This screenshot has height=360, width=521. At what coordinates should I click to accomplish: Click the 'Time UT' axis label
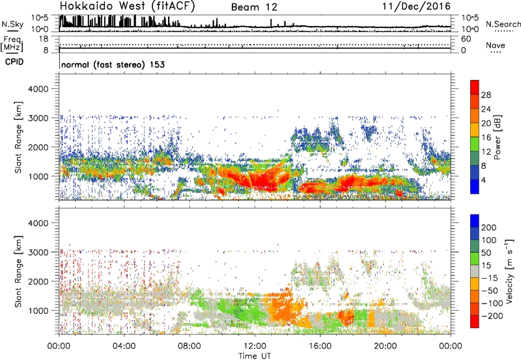(x=255, y=356)
